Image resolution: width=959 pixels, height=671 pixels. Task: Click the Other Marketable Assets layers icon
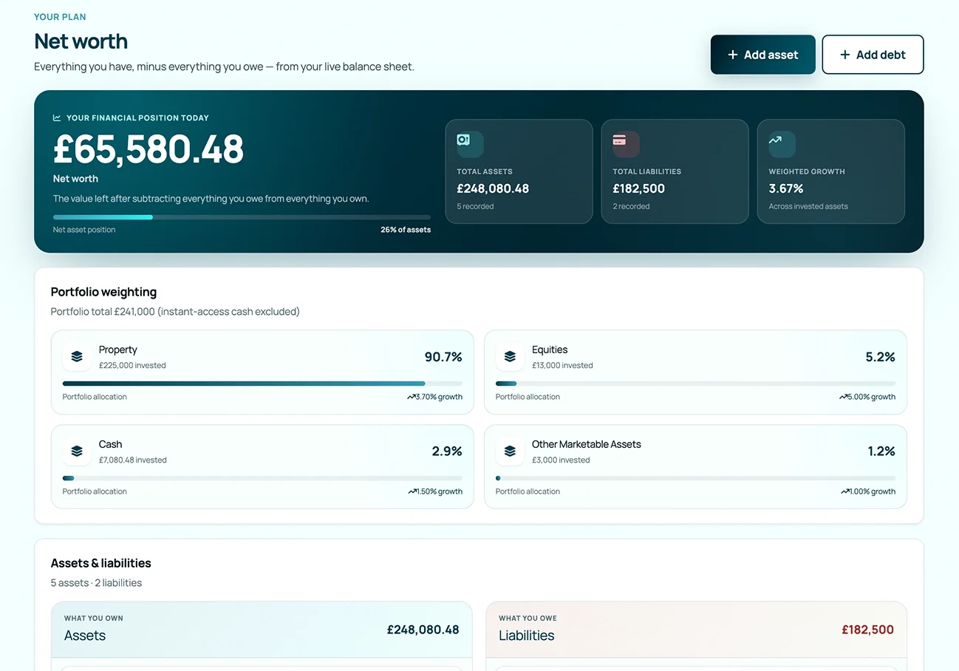tap(510, 451)
